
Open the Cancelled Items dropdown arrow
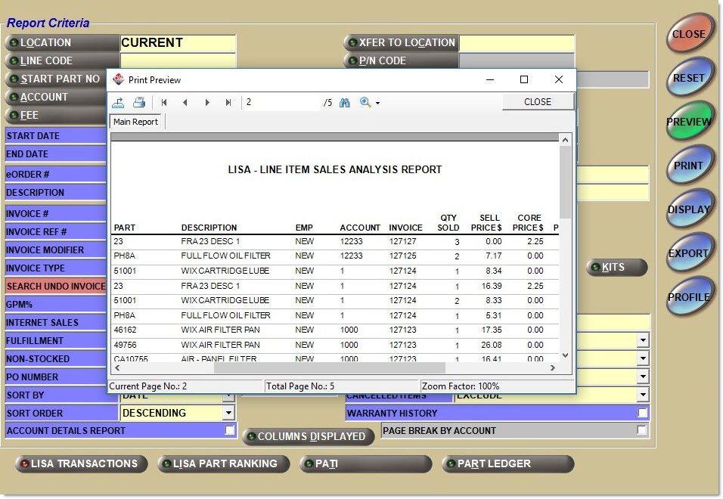(643, 395)
